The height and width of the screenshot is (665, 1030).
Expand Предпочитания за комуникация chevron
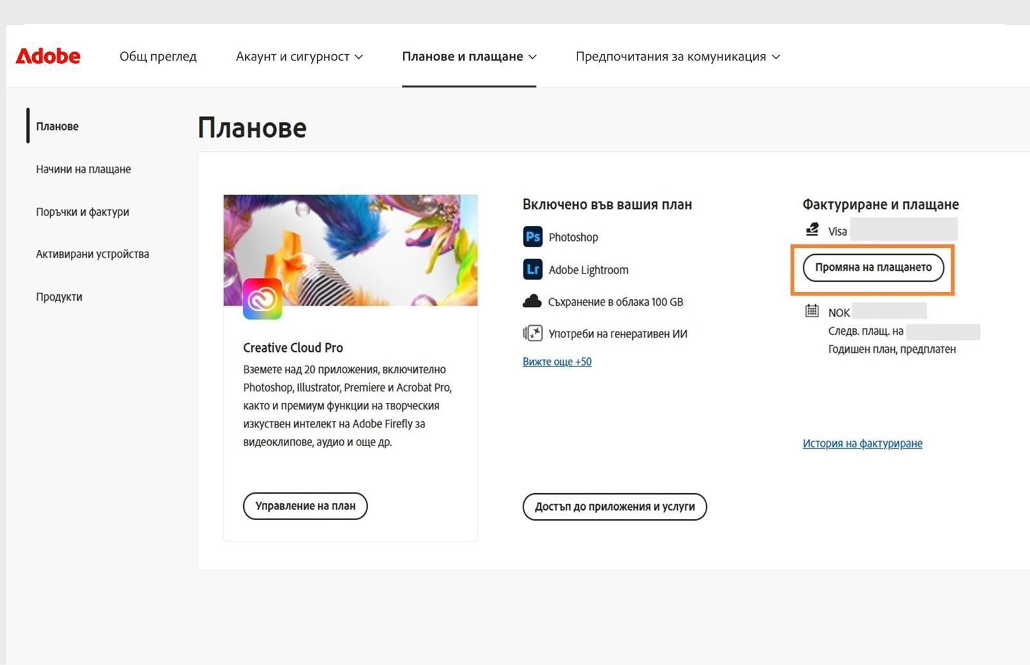pos(776,57)
